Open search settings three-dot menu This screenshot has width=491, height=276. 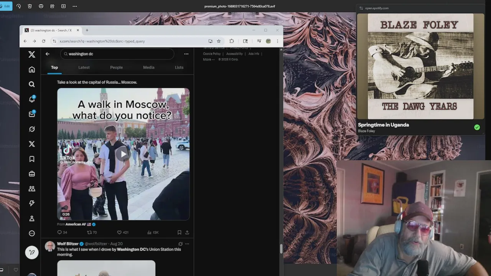(186, 54)
